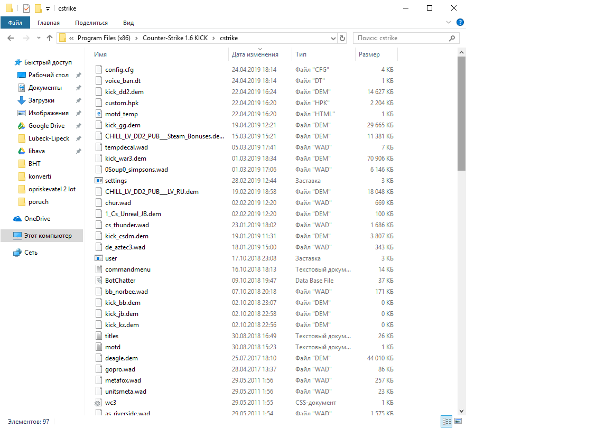Click the config.cfg file icon
This screenshot has width=596, height=428.
tap(99, 70)
